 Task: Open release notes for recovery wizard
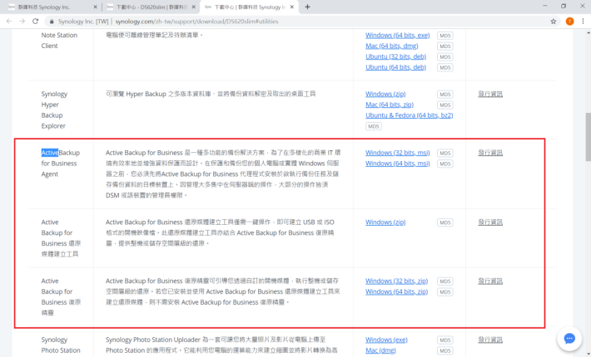click(490, 281)
